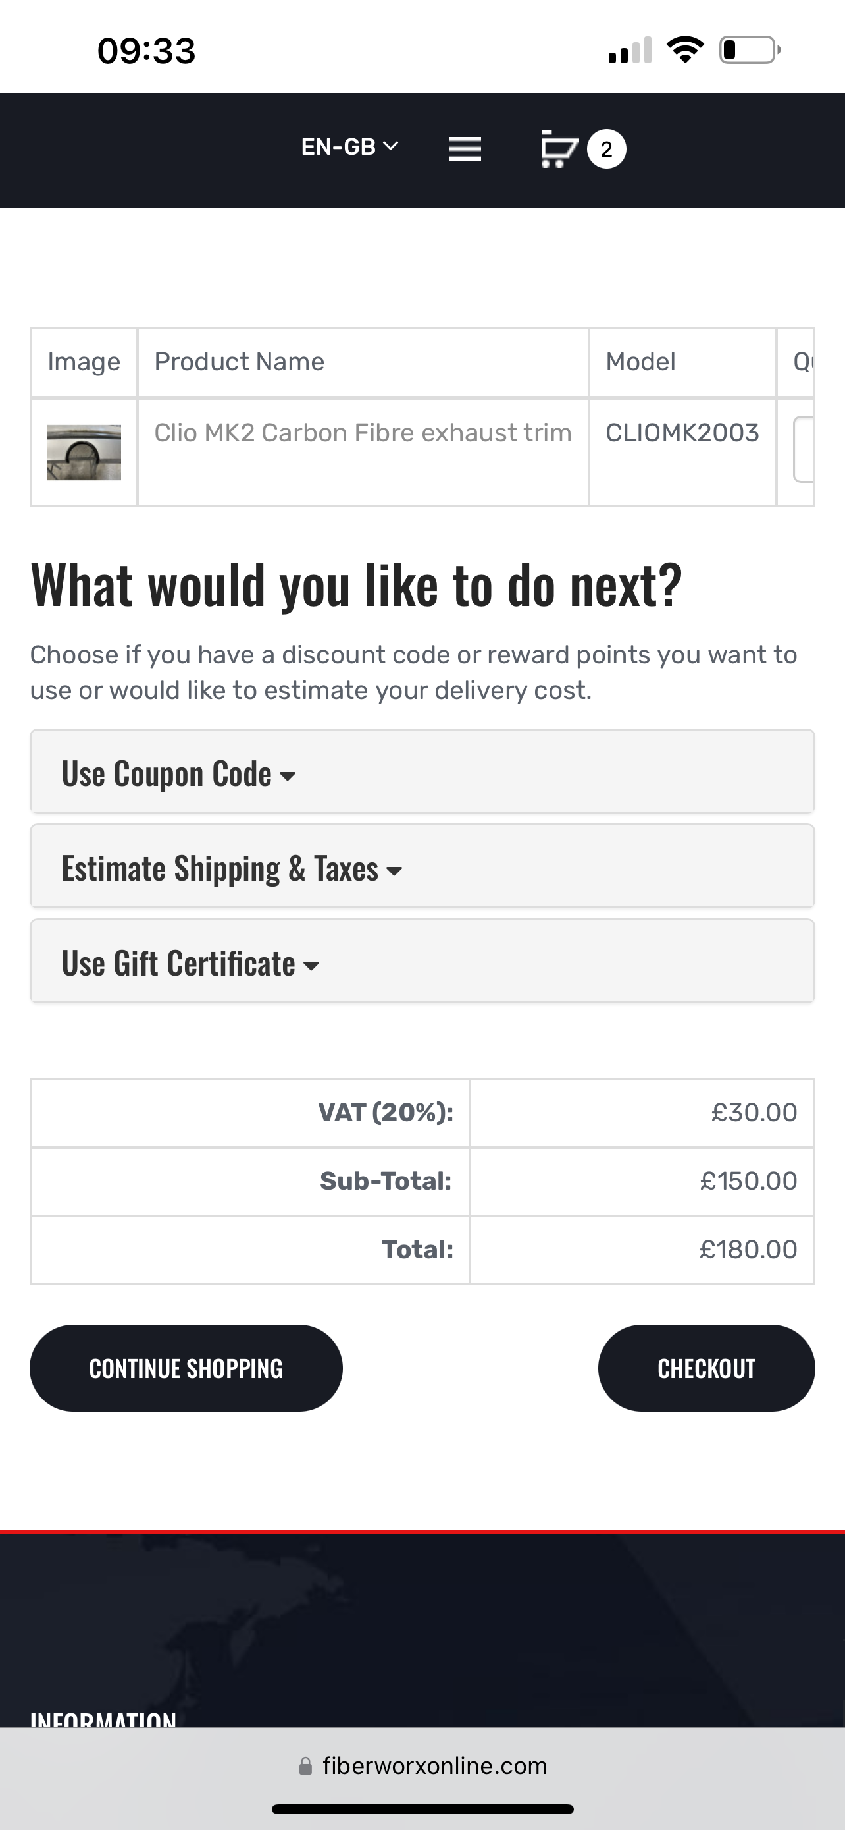Viewport: 845px width, 1830px height.
Task: Open the EN-GB language dropdown
Action: (349, 147)
